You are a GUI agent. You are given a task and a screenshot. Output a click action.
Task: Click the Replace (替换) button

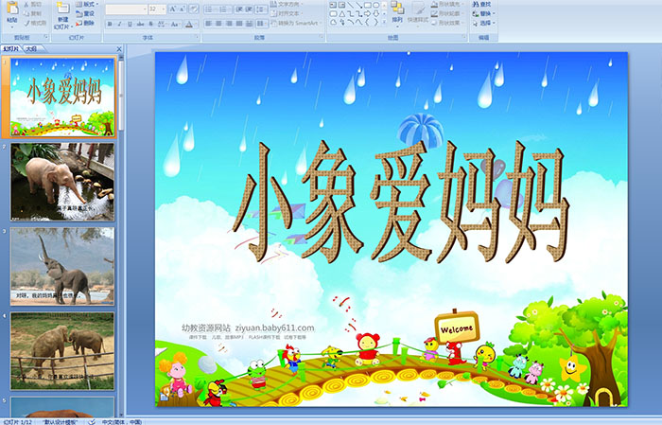[x=484, y=14]
